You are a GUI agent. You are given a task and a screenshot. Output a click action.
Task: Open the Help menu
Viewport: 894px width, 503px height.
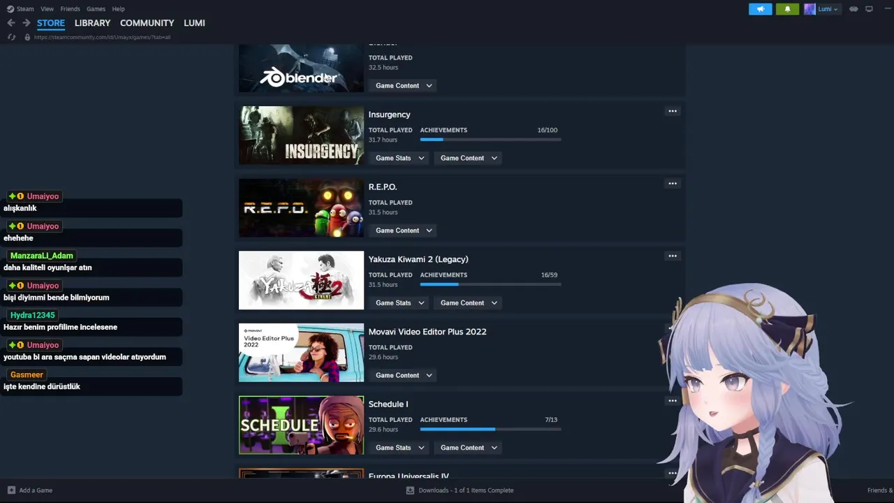(x=118, y=9)
